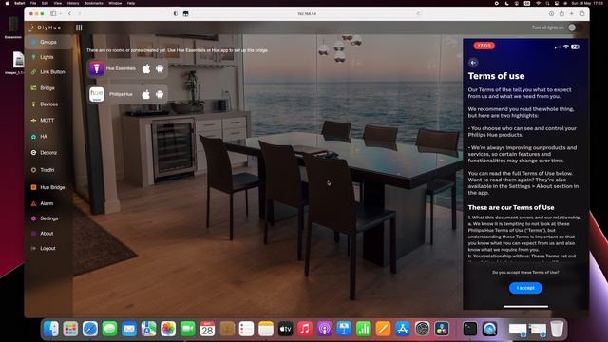Click the Philips Hue app logo

97,94
